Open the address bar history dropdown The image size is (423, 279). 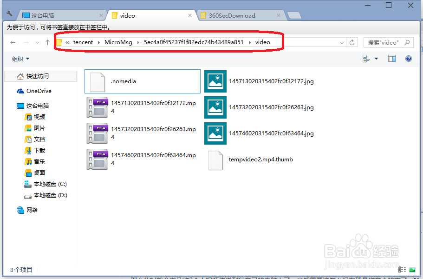coord(342,43)
